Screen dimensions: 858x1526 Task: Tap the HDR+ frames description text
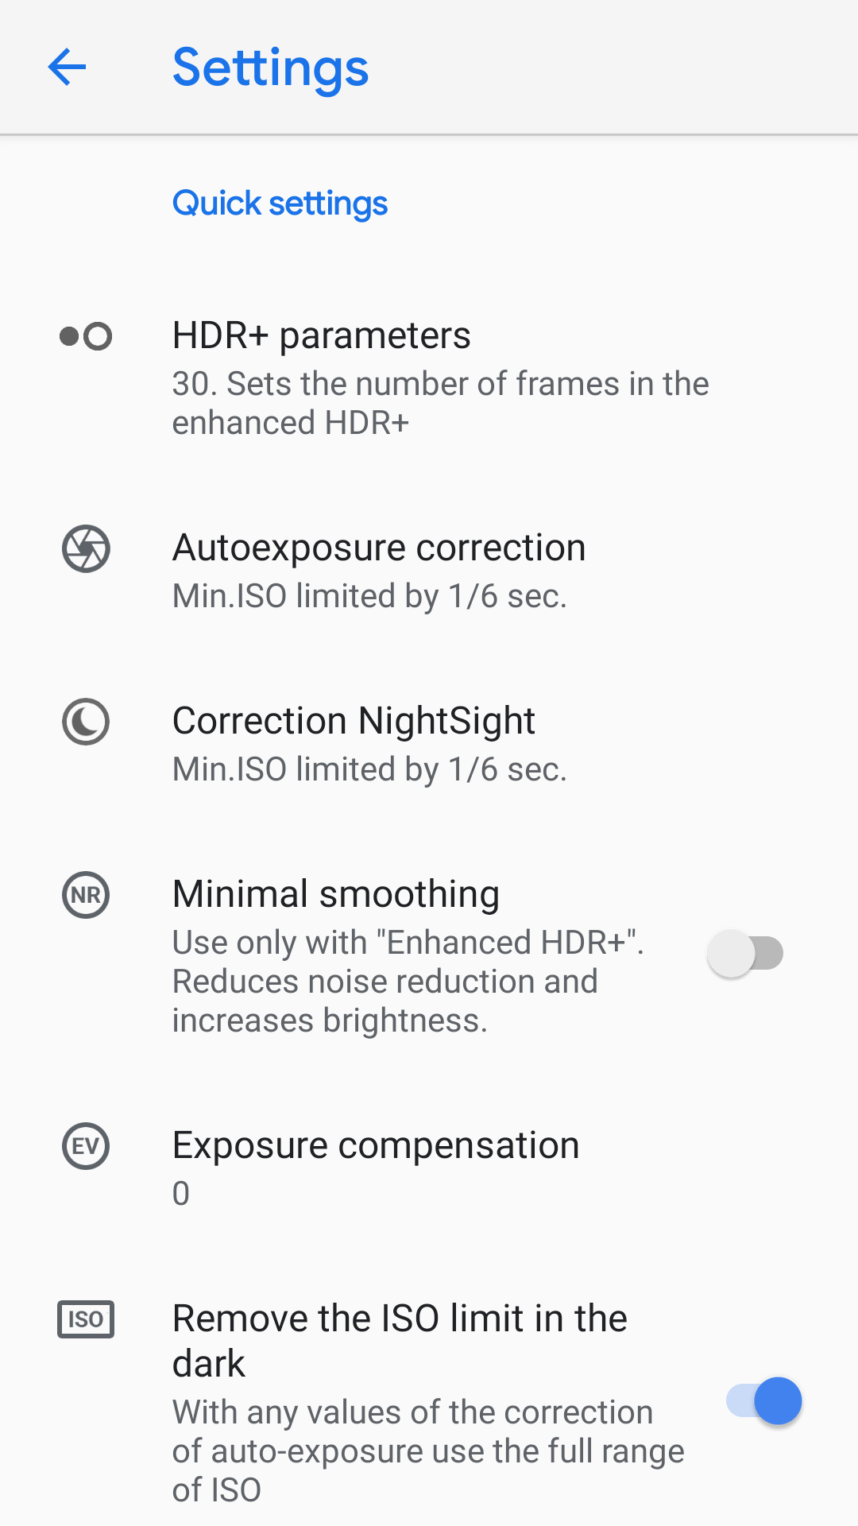click(x=440, y=403)
